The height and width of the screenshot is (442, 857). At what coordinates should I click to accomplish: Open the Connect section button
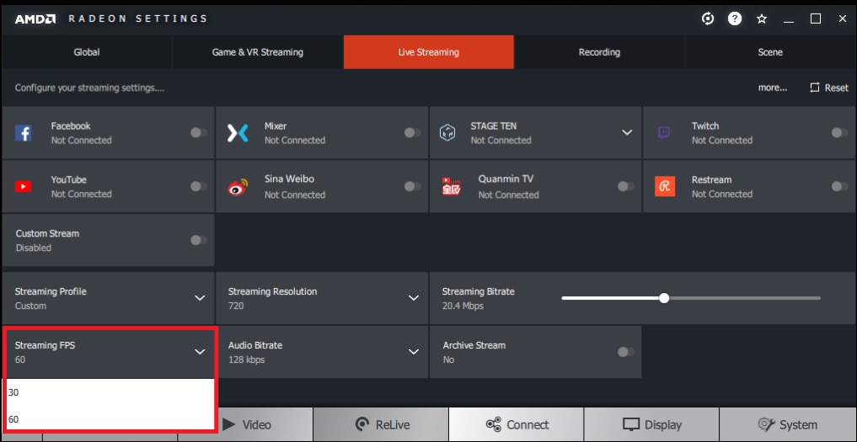517,424
